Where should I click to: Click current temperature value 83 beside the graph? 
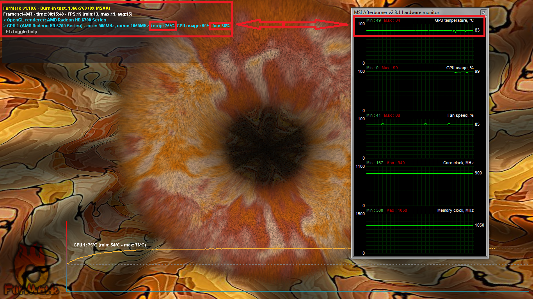point(477,30)
